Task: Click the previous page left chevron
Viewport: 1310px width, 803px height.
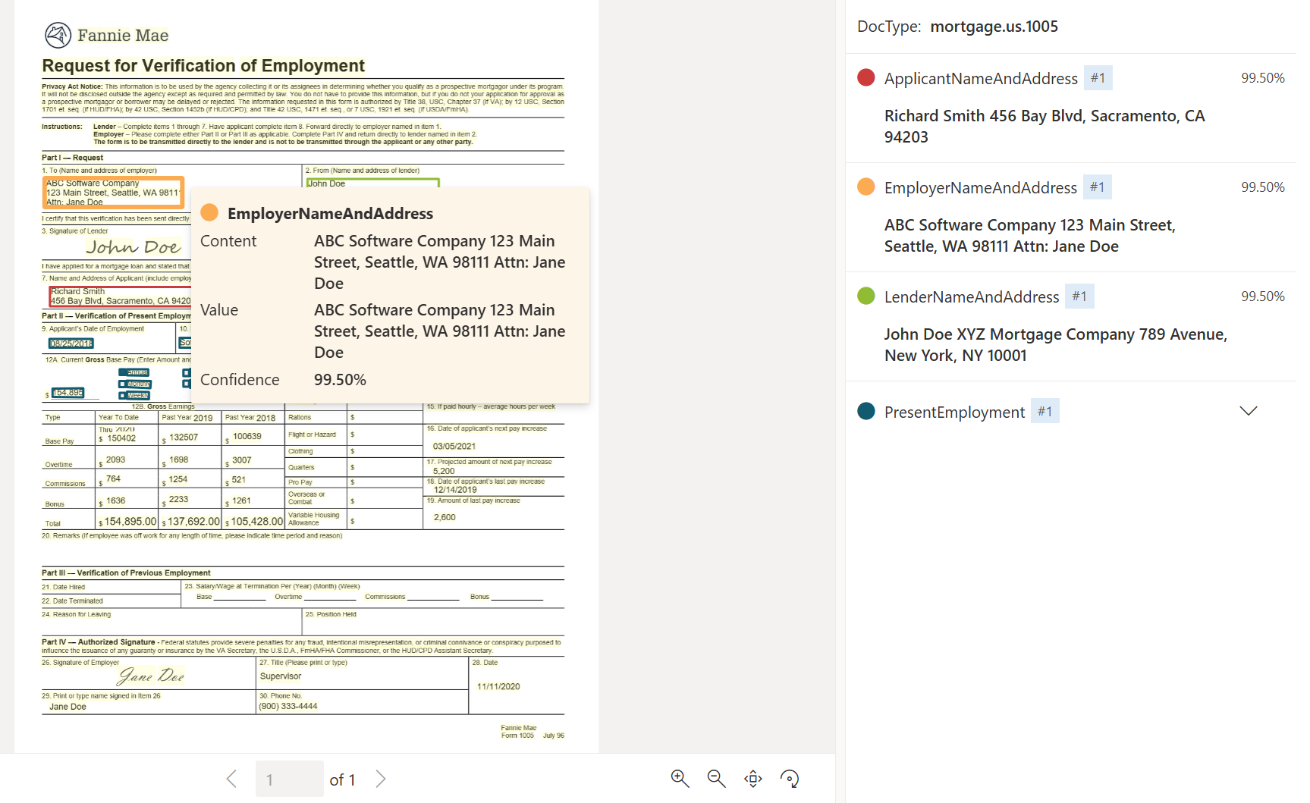Action: (231, 779)
